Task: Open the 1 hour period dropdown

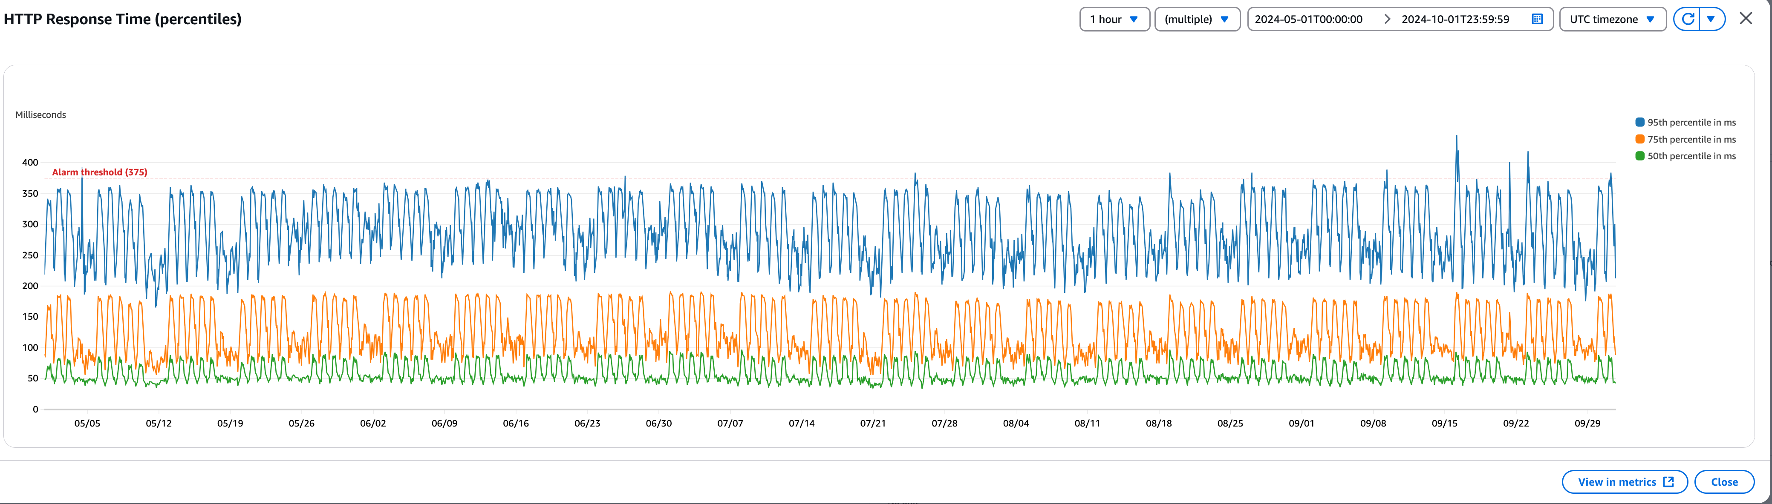Action: pyautogui.click(x=1114, y=19)
